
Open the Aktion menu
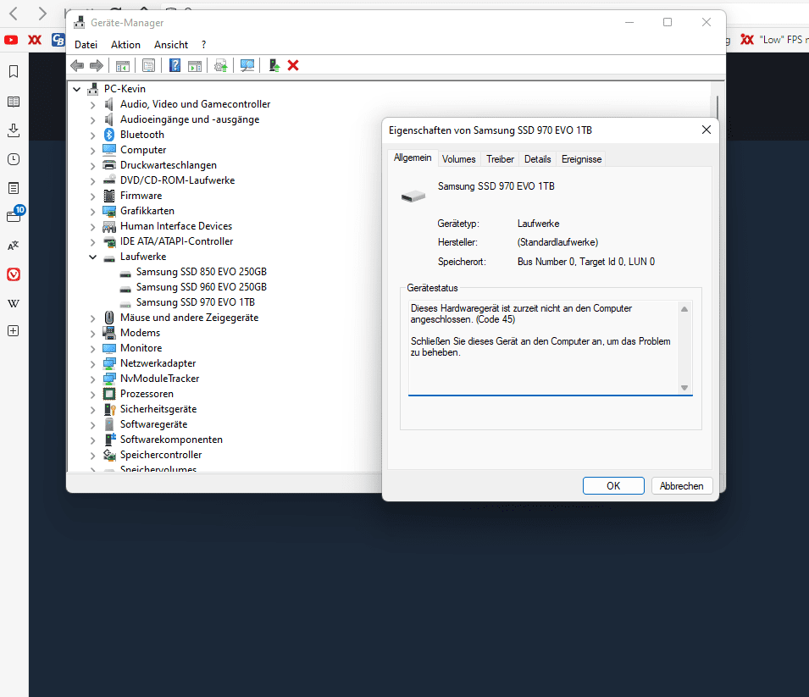point(125,45)
